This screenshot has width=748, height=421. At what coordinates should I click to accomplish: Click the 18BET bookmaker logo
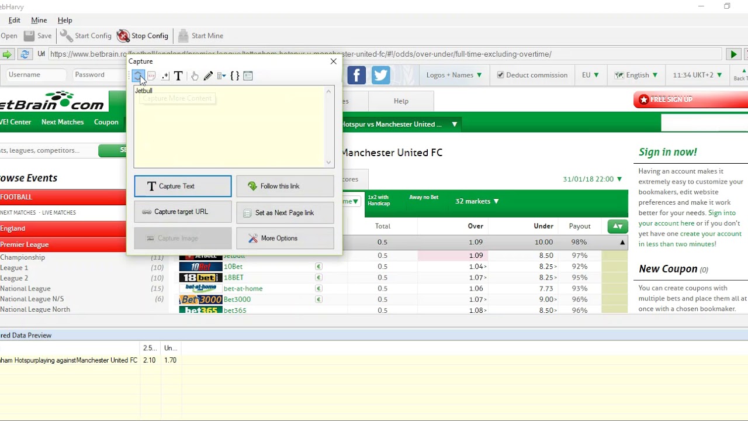200,278
